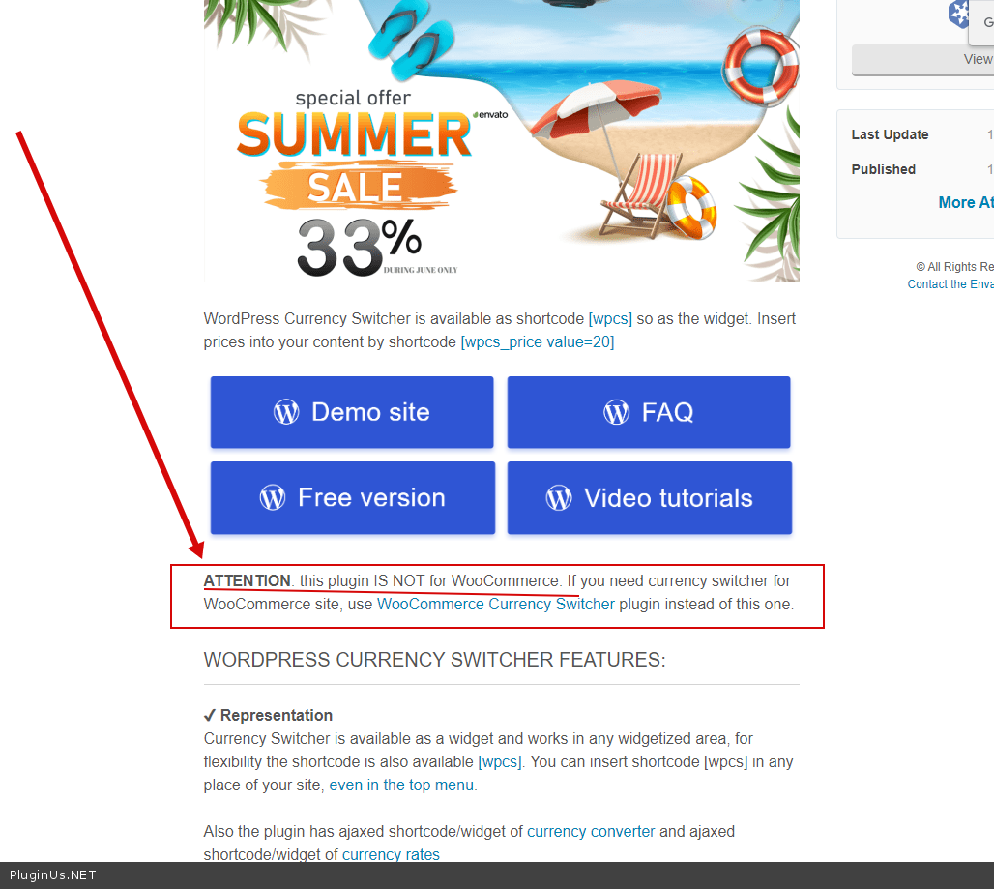The image size is (994, 889).
Task: Click the WordPress icon beside Video tutorials
Action: point(559,498)
